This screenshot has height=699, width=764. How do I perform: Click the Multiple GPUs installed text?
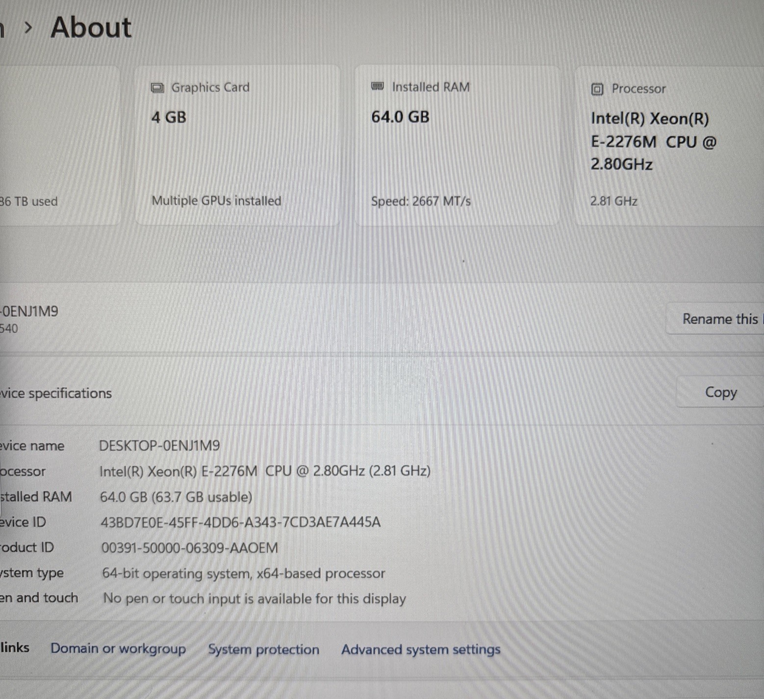coord(216,201)
